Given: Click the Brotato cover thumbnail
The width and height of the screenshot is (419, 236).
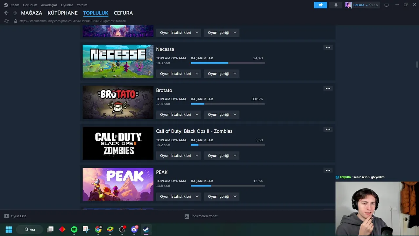Looking at the screenshot, I should 118,102.
